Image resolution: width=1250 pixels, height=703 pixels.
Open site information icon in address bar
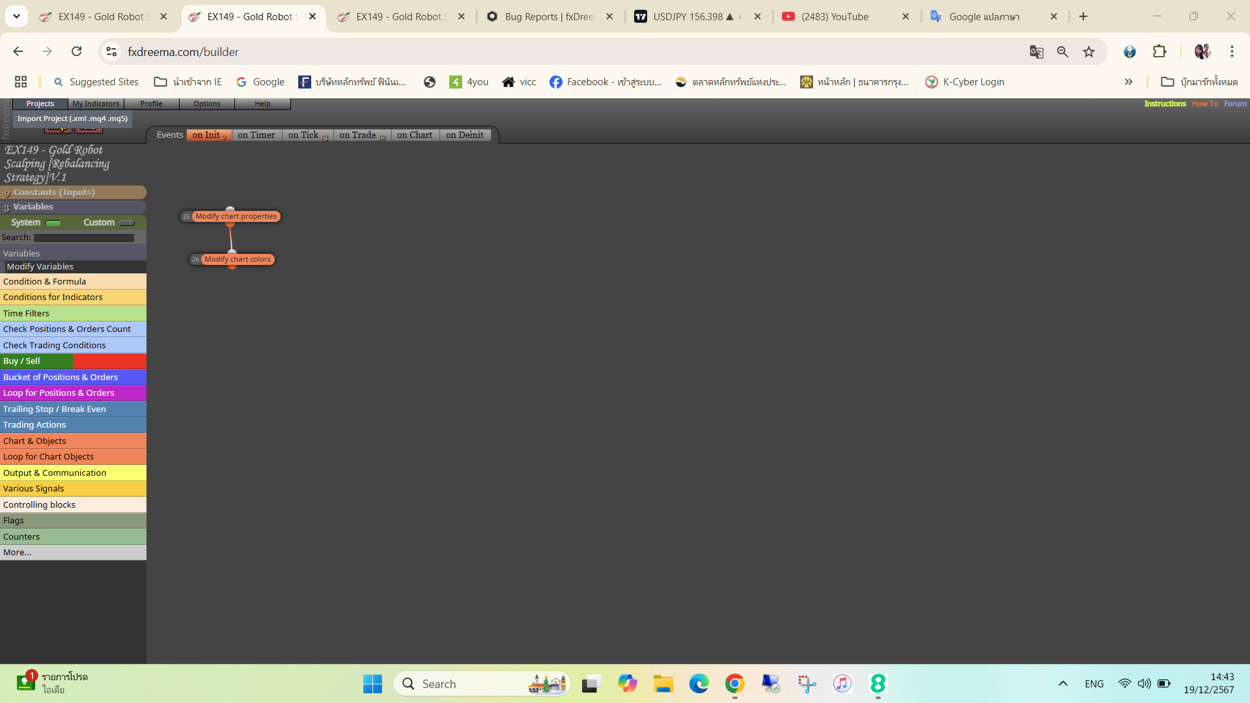pos(111,51)
